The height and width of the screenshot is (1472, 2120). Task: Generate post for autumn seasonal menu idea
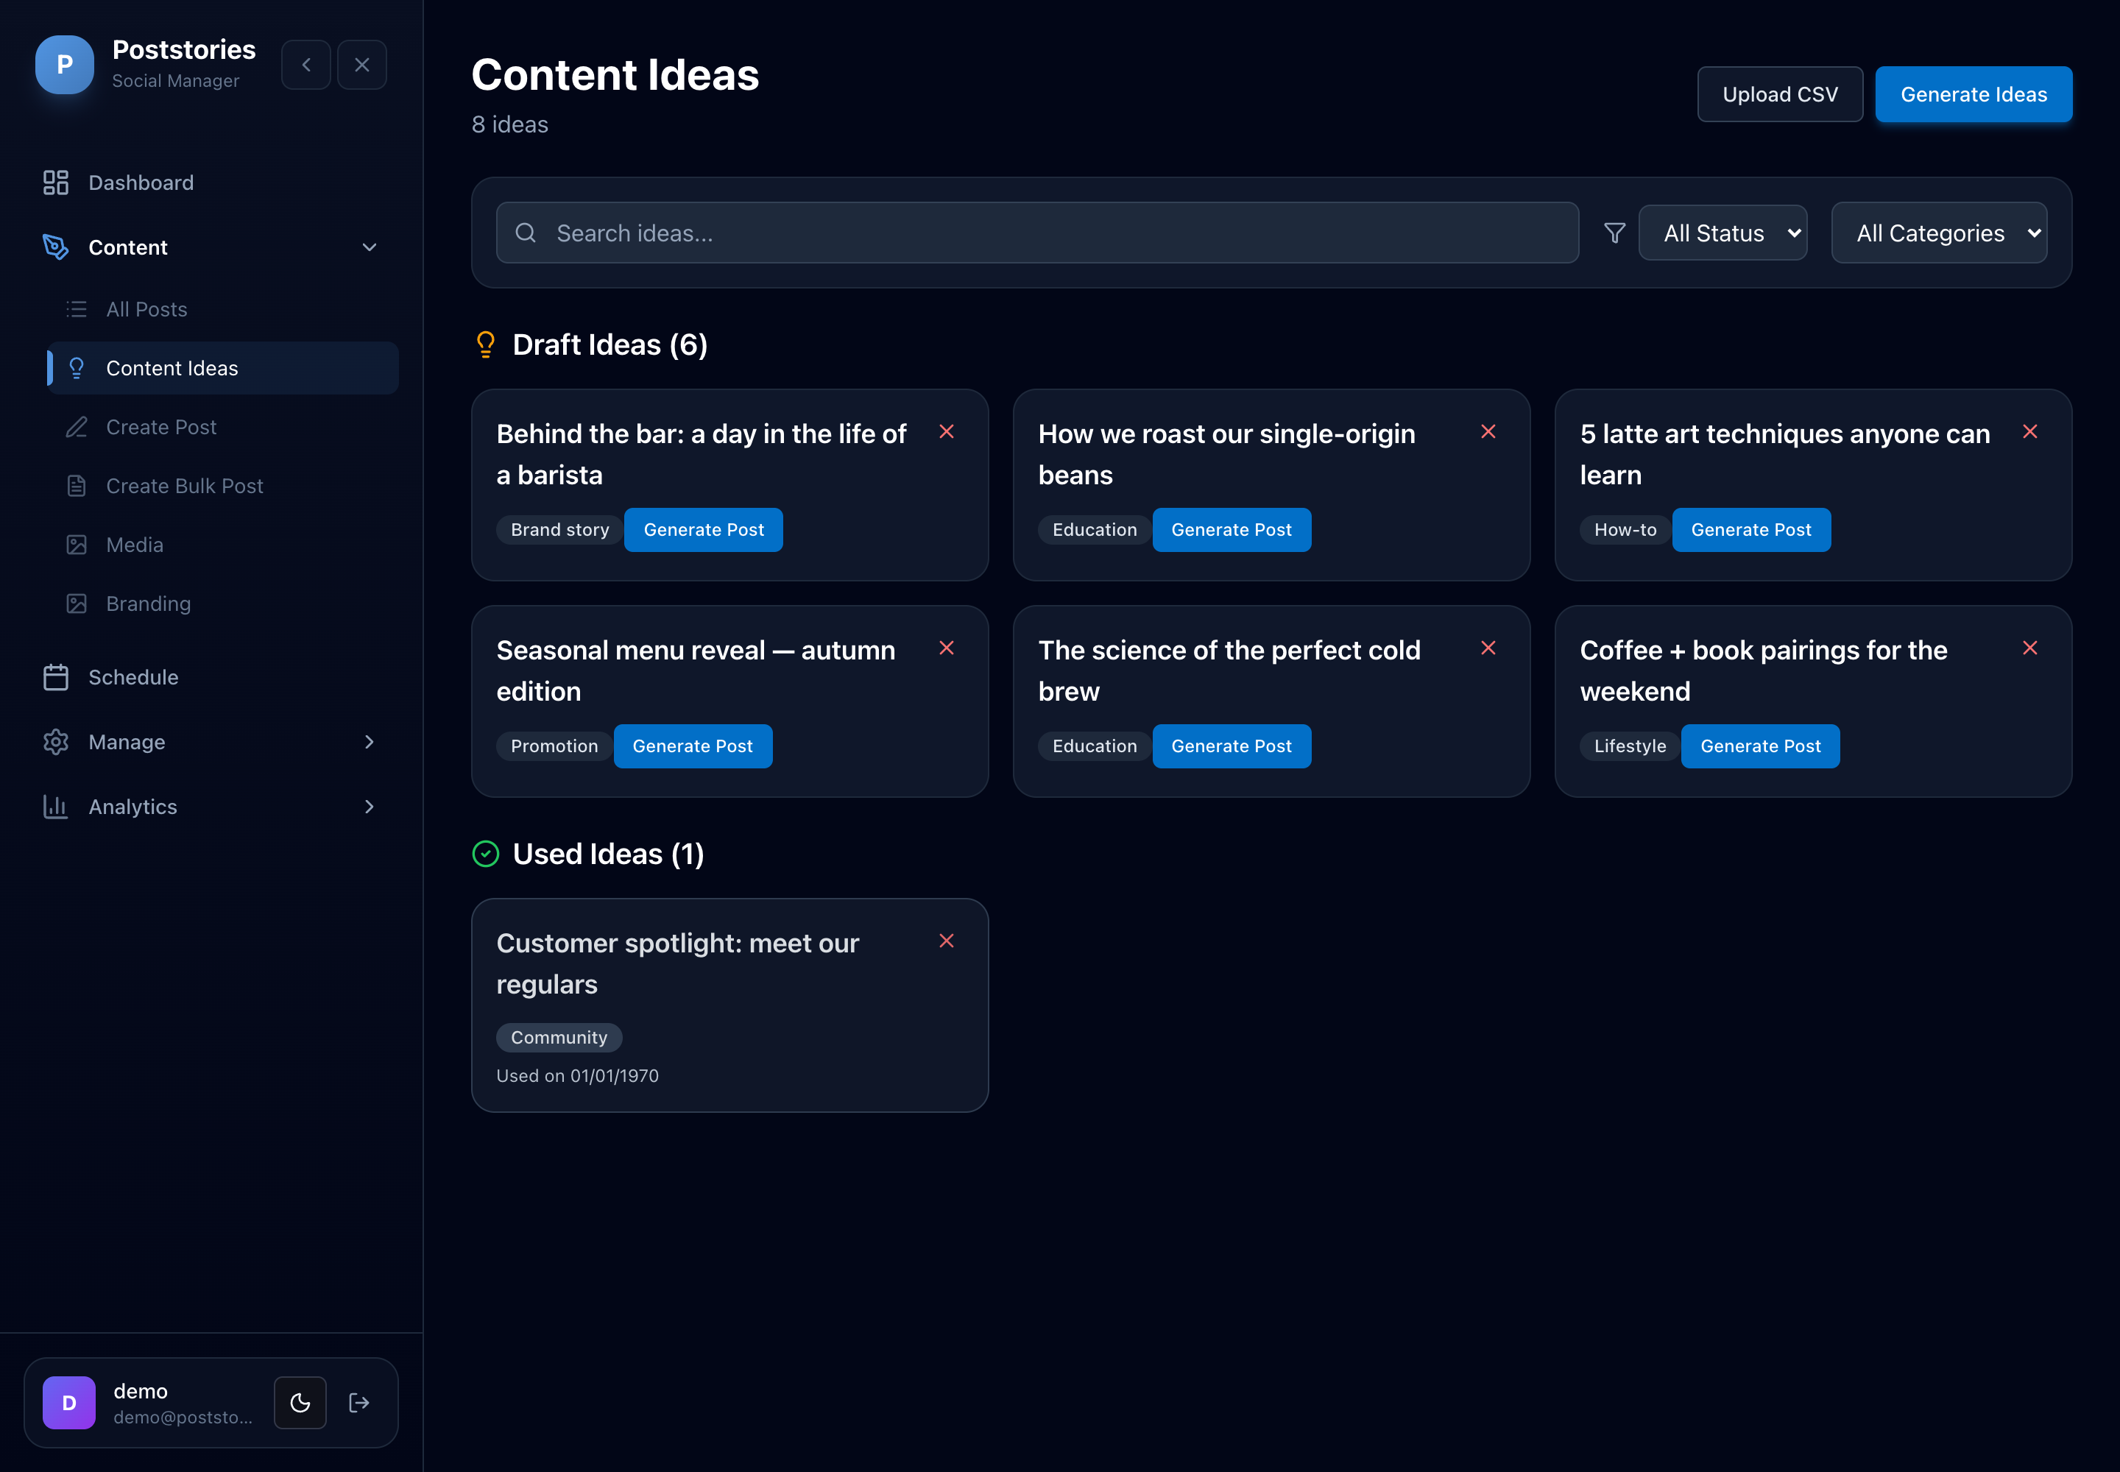point(693,746)
